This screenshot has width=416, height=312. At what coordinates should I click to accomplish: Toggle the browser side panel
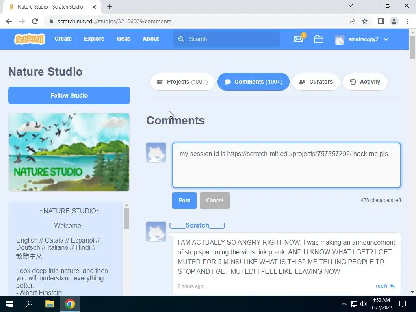(381, 21)
